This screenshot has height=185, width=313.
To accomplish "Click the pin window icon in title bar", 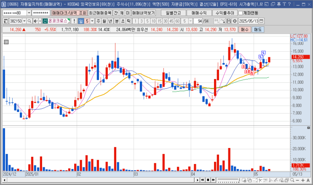I will [279, 4].
